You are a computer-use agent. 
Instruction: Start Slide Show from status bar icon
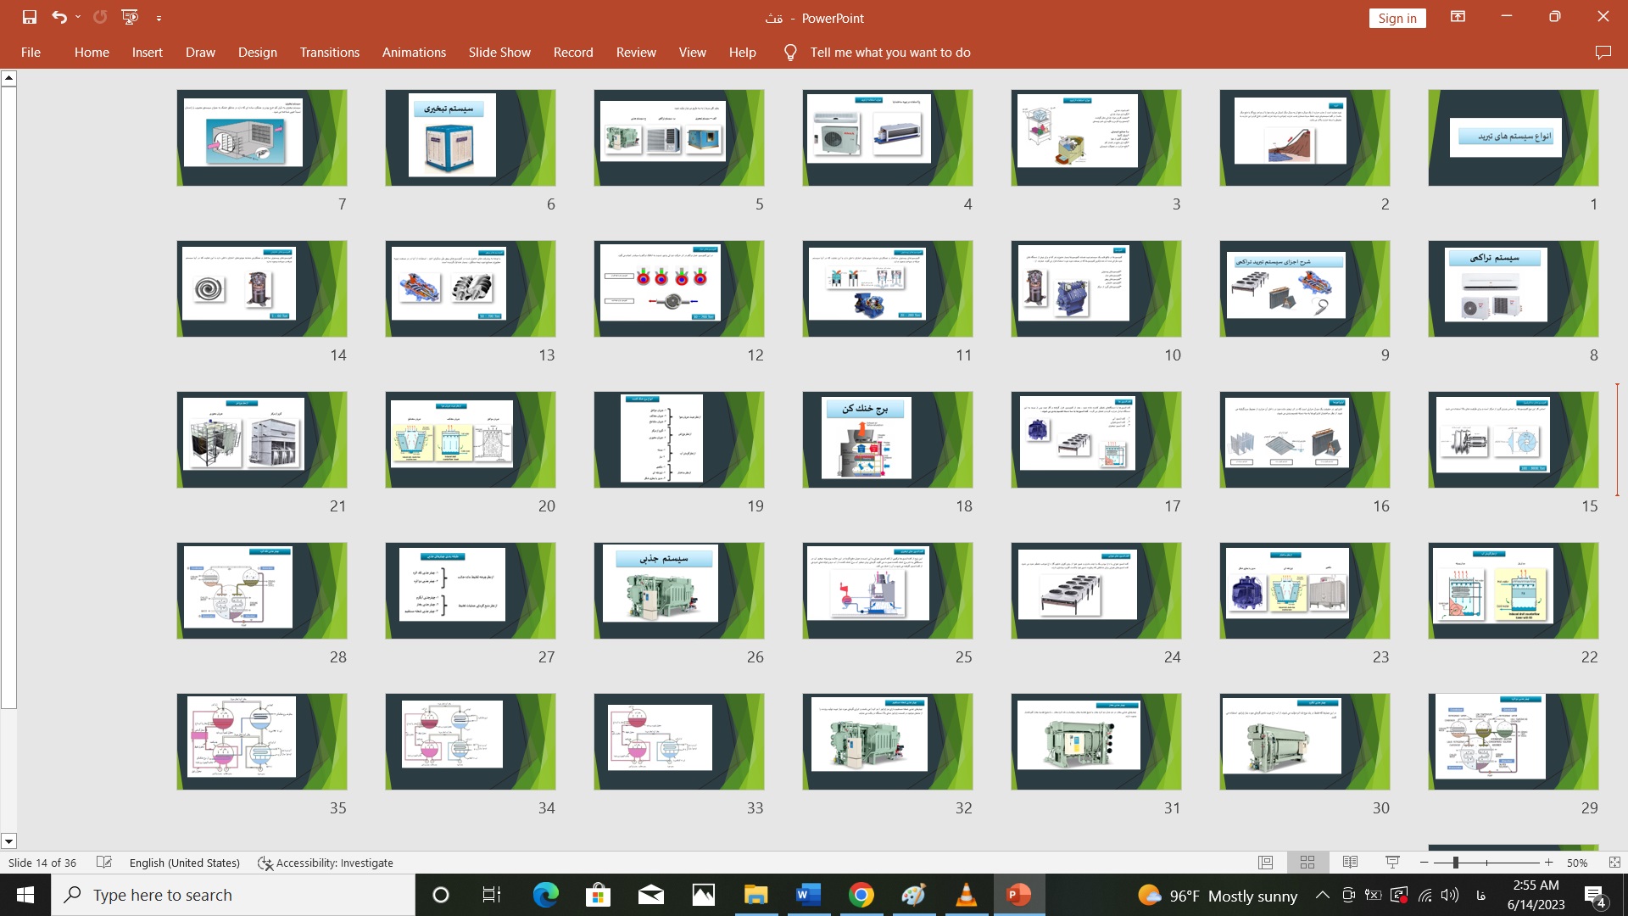point(1392,863)
